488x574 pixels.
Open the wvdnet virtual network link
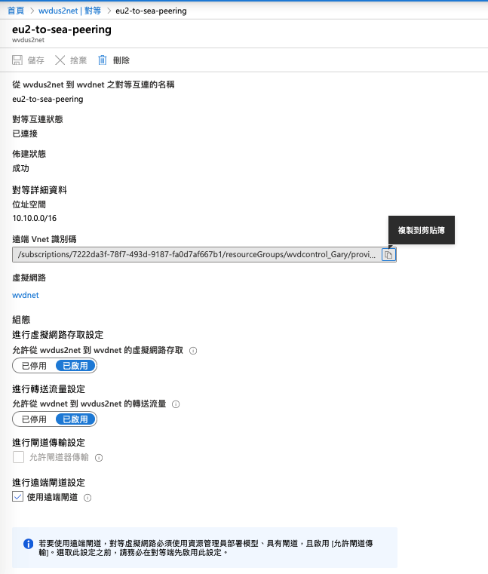click(x=26, y=295)
